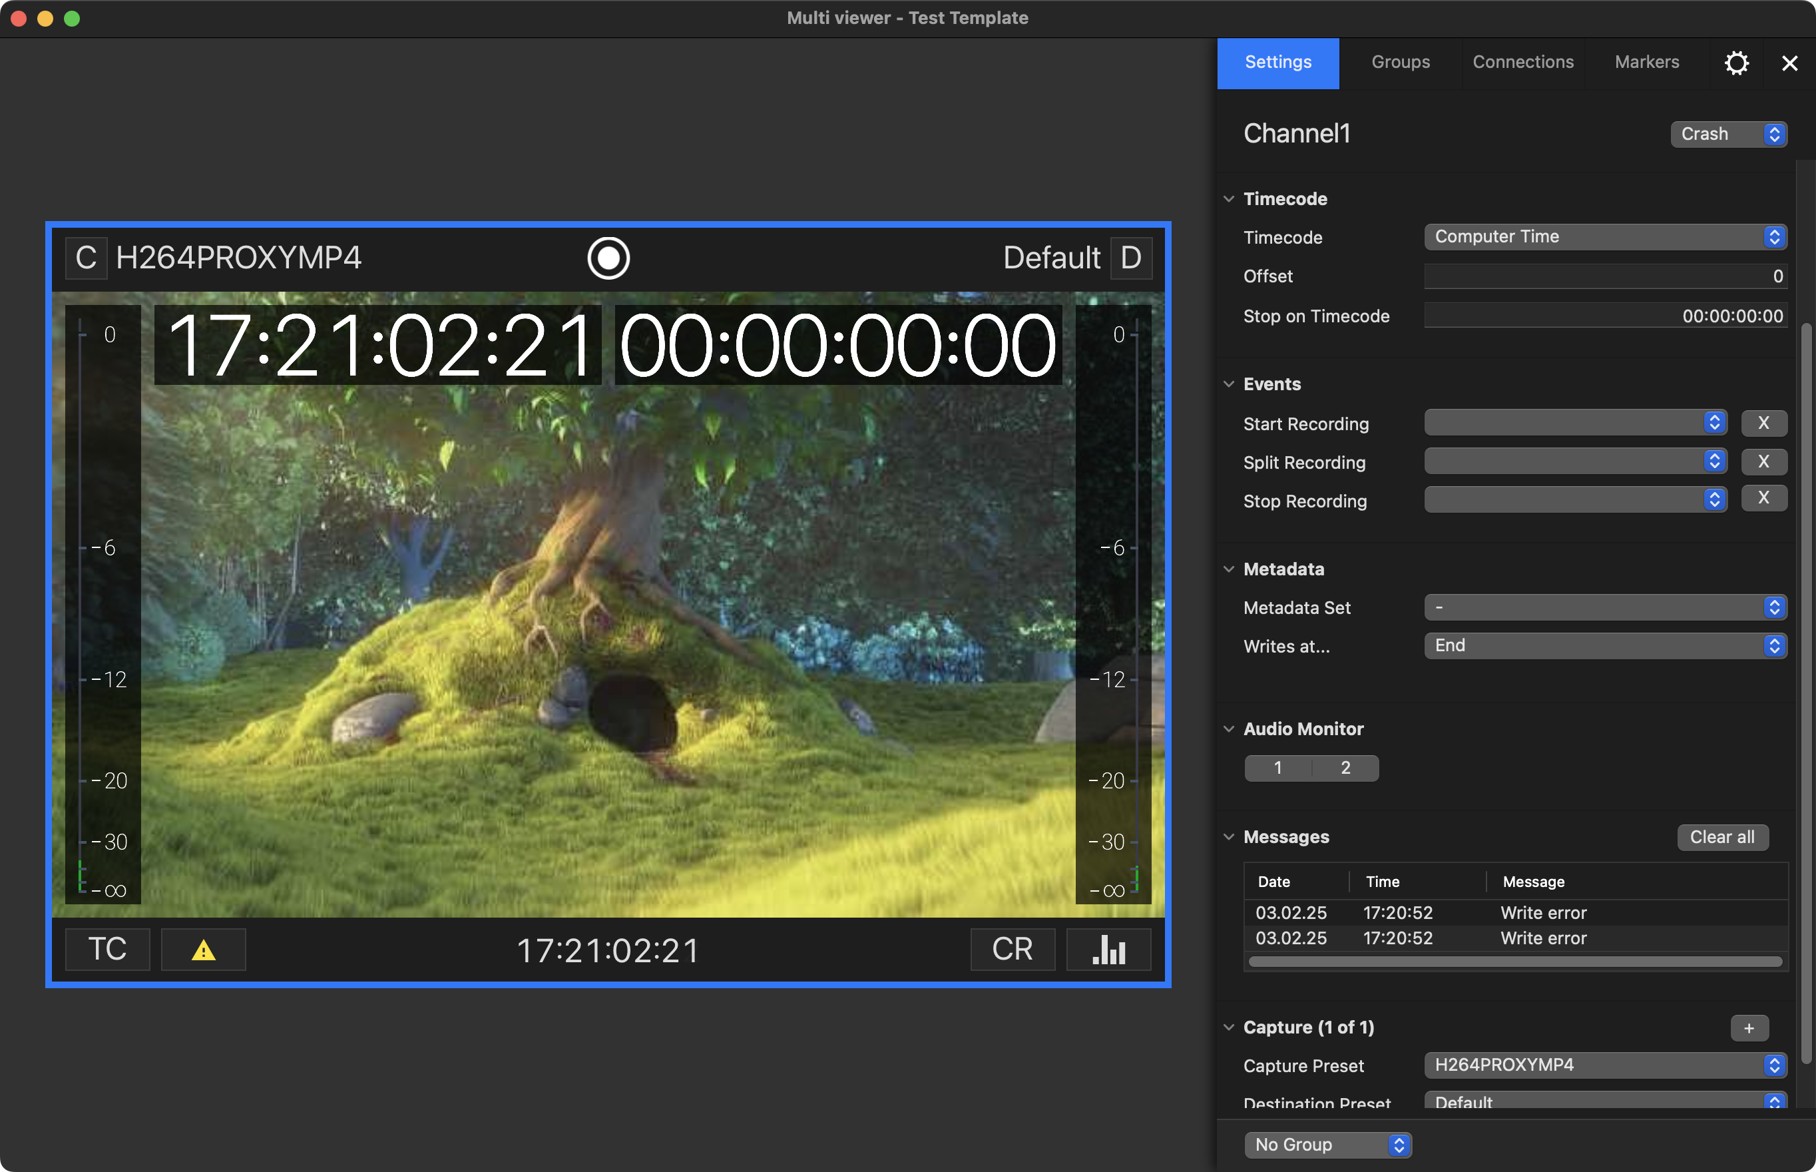Click the Default label in viewer header
This screenshot has width=1816, height=1172.
coord(1051,258)
